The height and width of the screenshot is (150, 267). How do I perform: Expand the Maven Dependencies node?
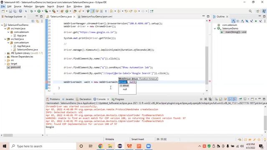point(5,57)
